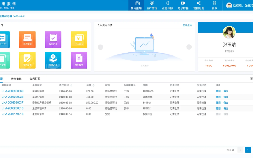Click the 完成 status cell

[108, 114]
